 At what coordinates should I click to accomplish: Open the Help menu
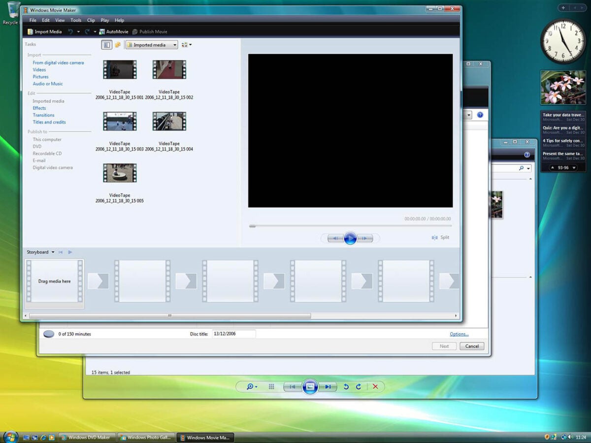120,20
